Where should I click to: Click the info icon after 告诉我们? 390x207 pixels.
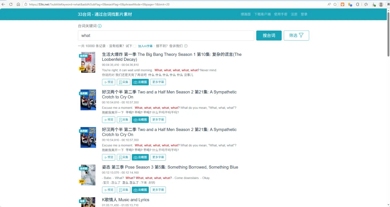pyautogui.click(x=186, y=46)
